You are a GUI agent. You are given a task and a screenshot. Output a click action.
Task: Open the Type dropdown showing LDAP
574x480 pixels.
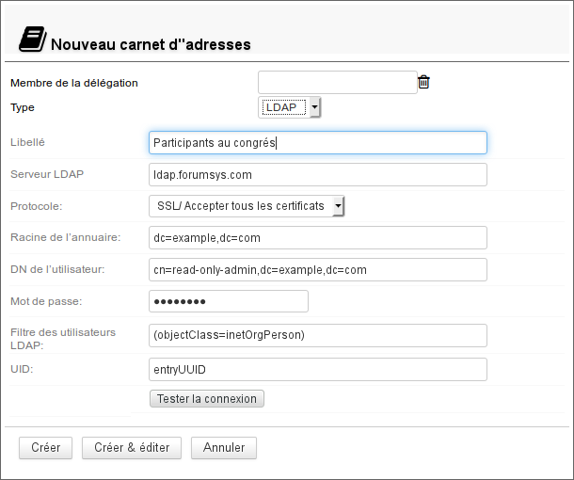pos(290,108)
